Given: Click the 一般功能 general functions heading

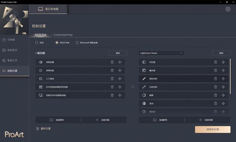Looking at the screenshot, I should [40, 53].
